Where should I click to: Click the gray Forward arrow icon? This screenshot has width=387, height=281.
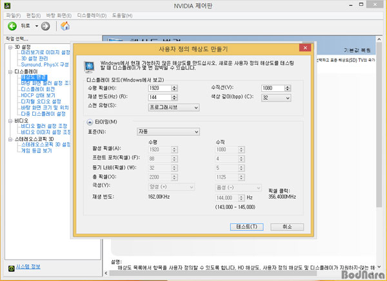45,26
